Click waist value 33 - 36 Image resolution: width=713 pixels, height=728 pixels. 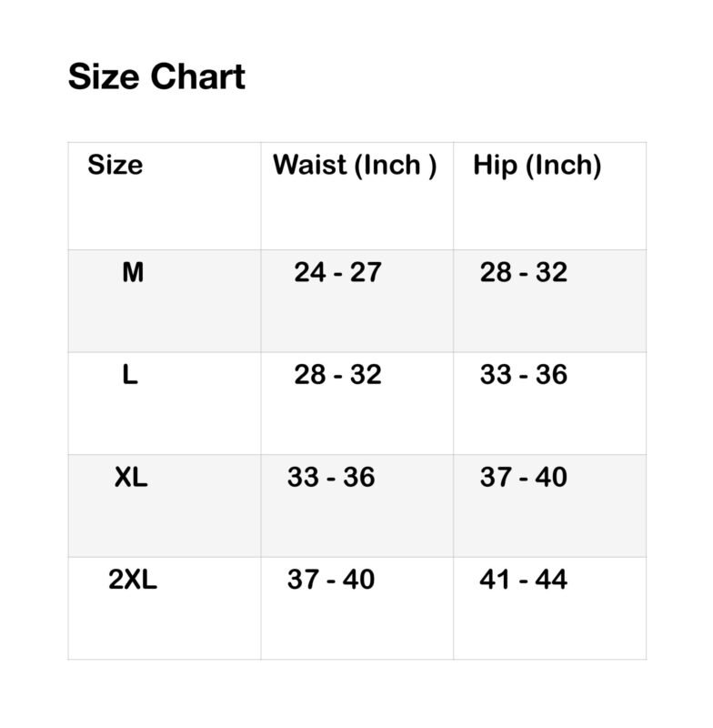tap(331, 478)
